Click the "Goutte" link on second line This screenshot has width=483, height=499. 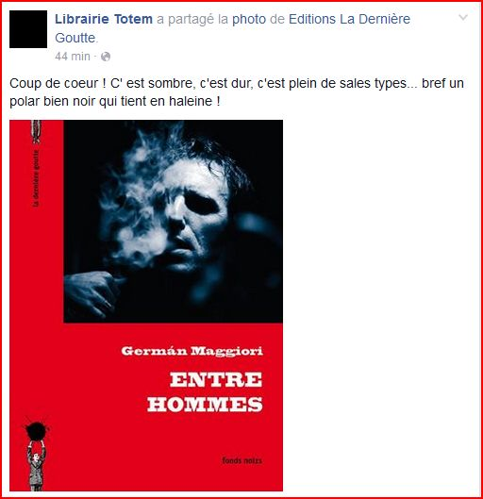coord(75,38)
